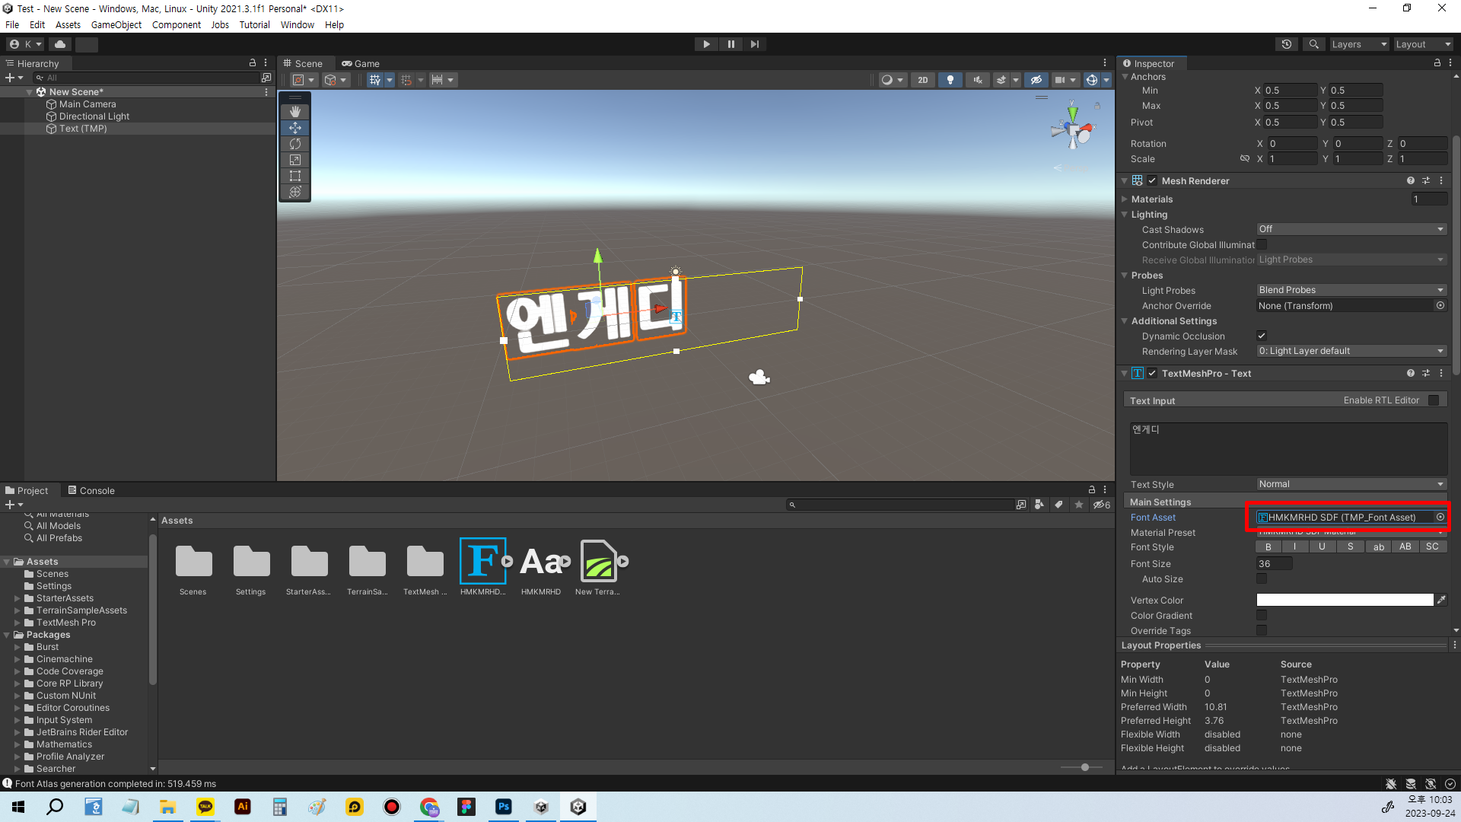Screen dimensions: 1461x822
Task: Open the Layers dropdown
Action: [x=1359, y=44]
